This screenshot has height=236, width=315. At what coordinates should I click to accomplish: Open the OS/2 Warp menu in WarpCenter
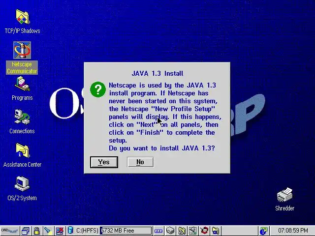[x=9, y=231]
